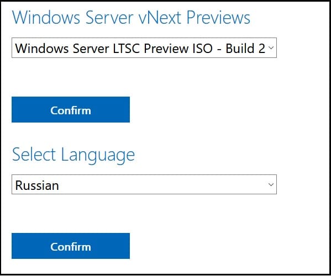Click the chevron arrow of the edition dropdown
Viewport: 331px width, 276px height.
pyautogui.click(x=271, y=47)
